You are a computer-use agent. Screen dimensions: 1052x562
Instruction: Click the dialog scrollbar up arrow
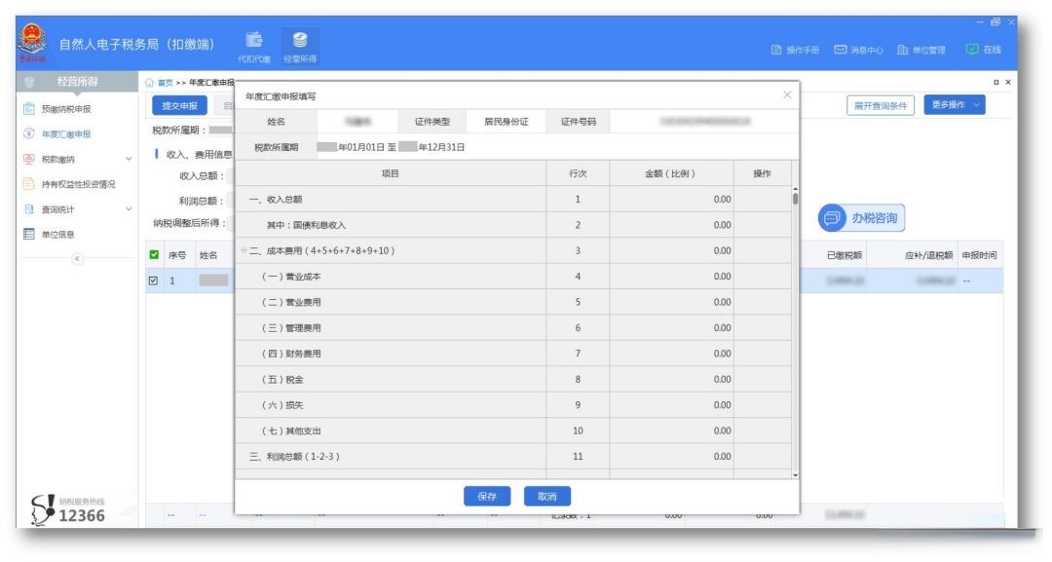point(795,189)
